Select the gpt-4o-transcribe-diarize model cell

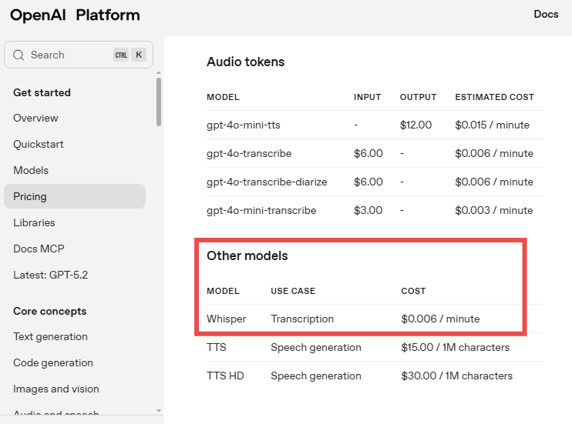[x=267, y=182]
